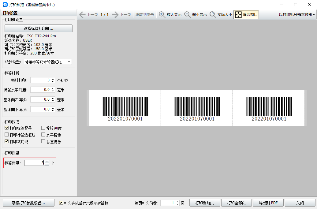Image resolution: width=317 pixels, height=209 pixels.
Task: Click the 标签数量 input field
Action: click(x=35, y=163)
